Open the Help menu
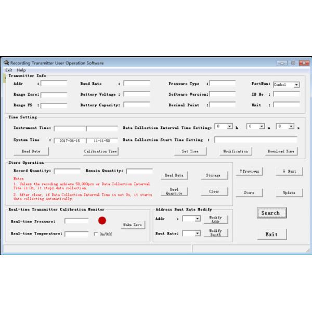 point(21,70)
